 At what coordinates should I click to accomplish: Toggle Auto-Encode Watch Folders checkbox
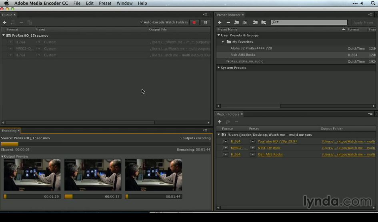[142, 22]
